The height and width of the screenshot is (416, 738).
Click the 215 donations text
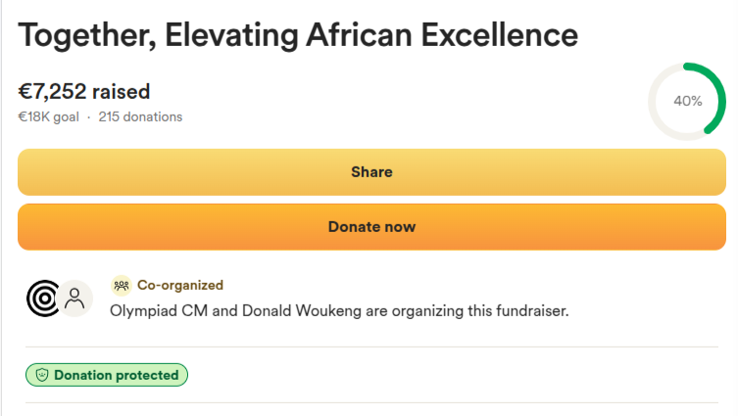pos(140,117)
